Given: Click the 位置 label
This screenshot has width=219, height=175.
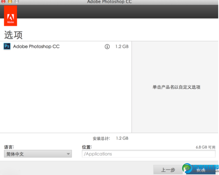Looking at the screenshot, I should point(87,147).
